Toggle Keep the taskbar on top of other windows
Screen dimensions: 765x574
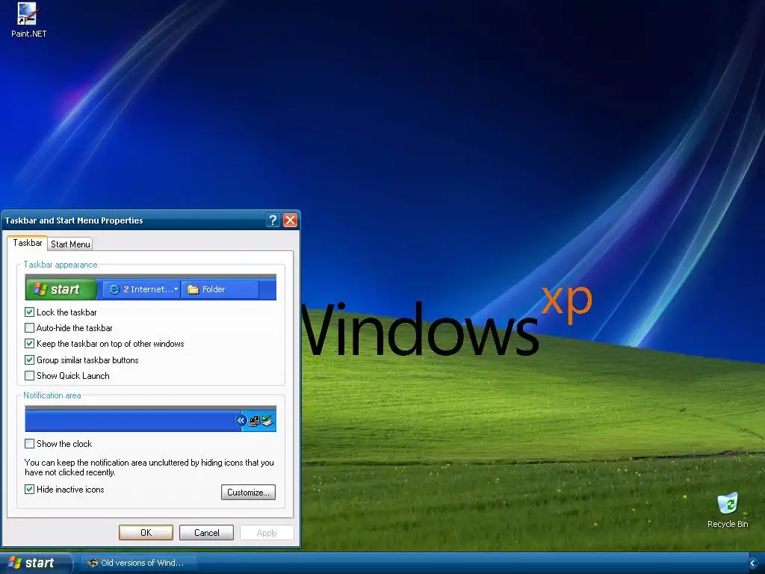coord(29,344)
